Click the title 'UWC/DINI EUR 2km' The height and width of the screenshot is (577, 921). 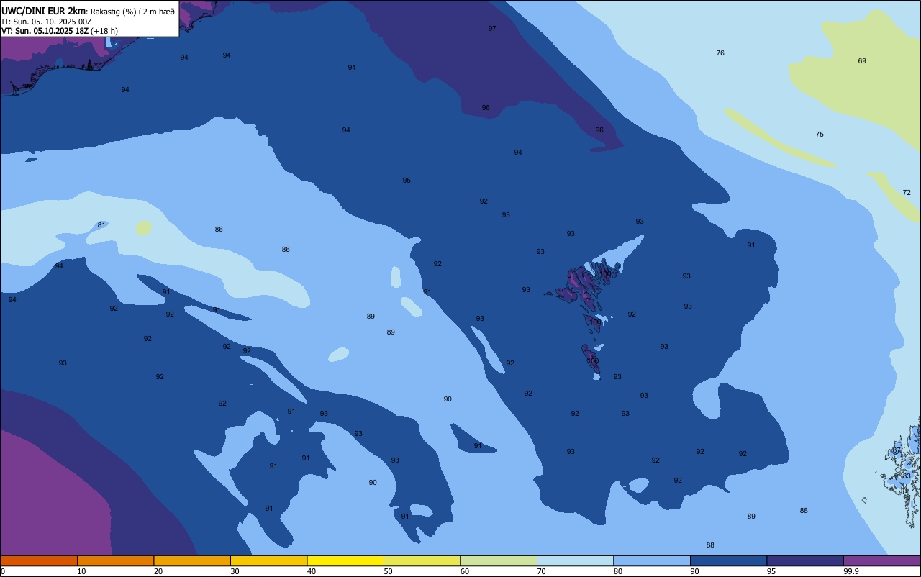click(x=43, y=11)
